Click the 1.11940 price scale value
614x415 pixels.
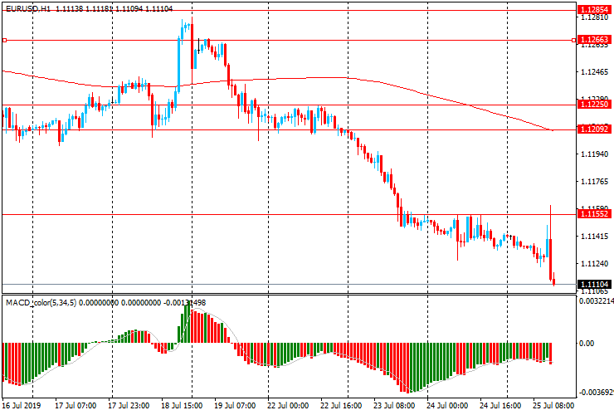[x=594, y=154]
